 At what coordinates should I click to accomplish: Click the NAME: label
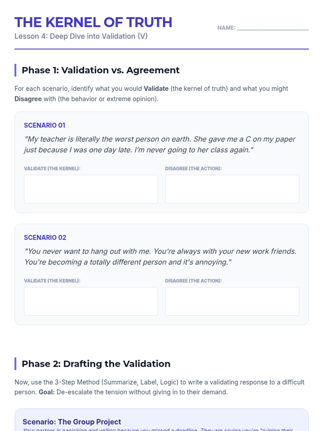point(226,28)
